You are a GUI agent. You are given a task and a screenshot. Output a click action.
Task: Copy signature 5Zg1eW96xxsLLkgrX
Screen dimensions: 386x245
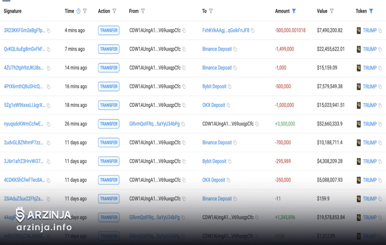click(x=48, y=106)
